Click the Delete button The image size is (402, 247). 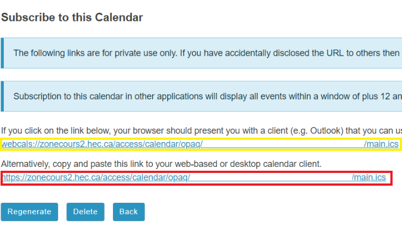point(85,212)
